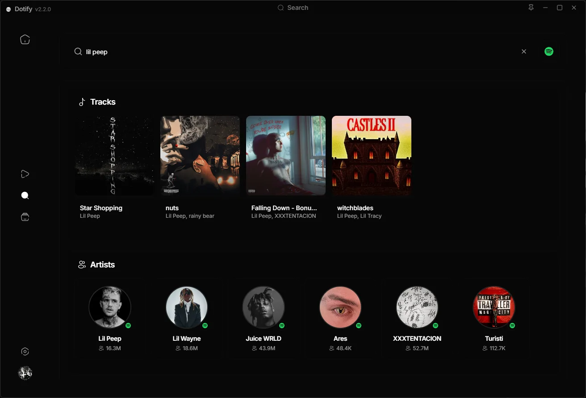
Task: Click the Dotify app logo in title bar
Action: click(x=8, y=9)
